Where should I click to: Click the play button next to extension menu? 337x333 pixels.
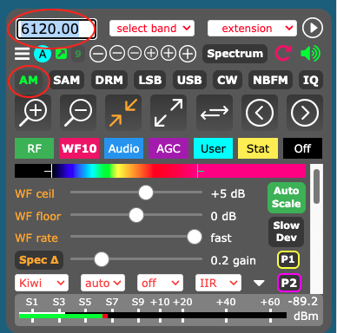pyautogui.click(x=313, y=28)
